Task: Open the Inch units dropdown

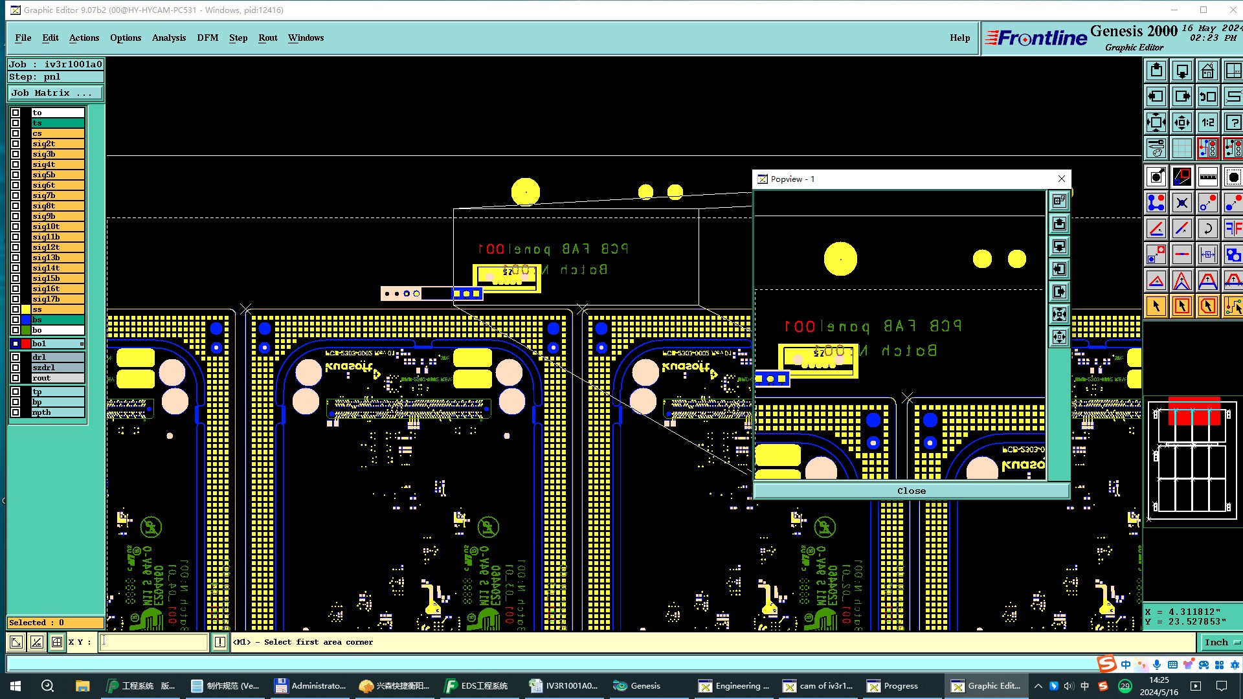Action: pyautogui.click(x=1221, y=642)
